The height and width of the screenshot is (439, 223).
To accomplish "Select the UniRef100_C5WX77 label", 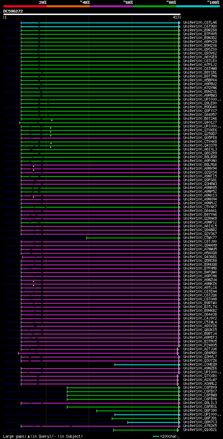I will [200, 237].
